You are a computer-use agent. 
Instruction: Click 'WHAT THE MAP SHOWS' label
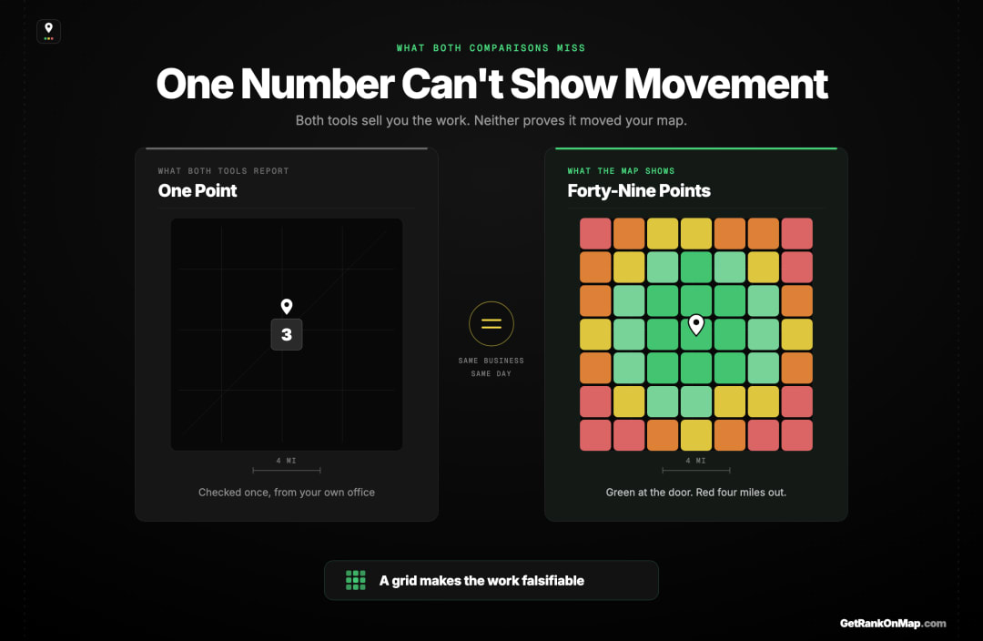coord(621,170)
